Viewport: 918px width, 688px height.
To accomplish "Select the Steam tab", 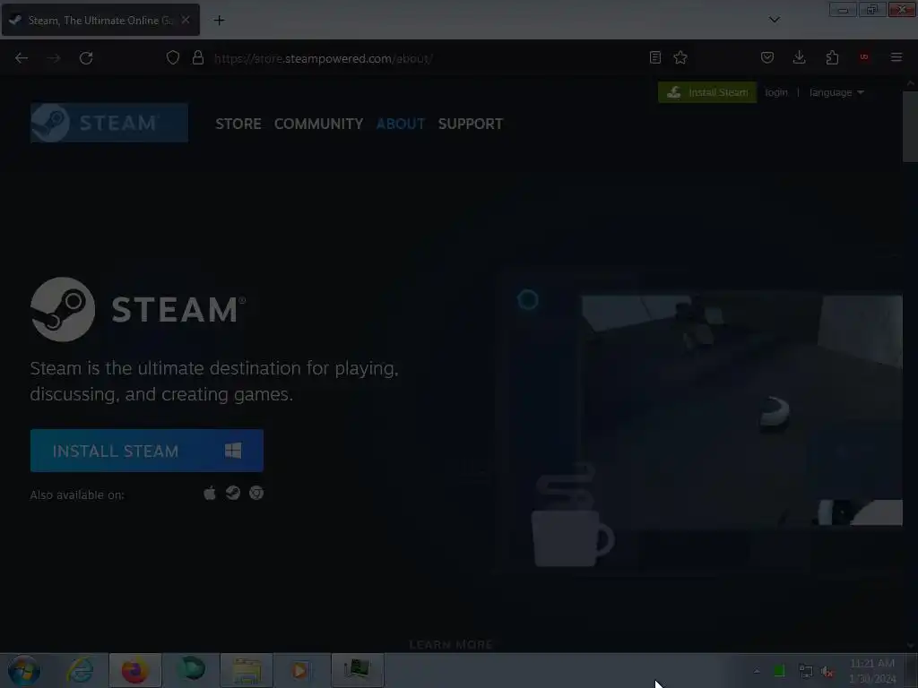I will coord(100,20).
